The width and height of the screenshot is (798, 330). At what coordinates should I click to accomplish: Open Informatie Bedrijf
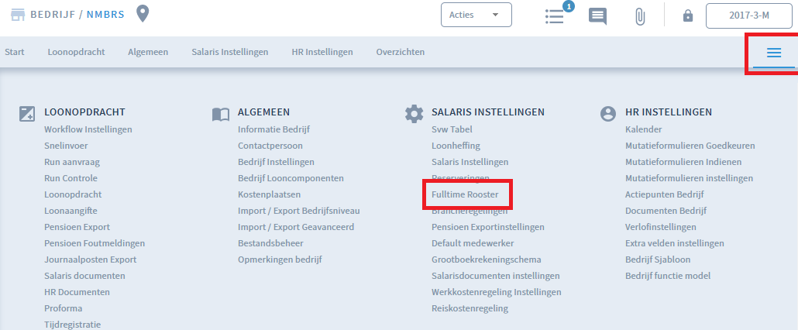click(x=273, y=129)
